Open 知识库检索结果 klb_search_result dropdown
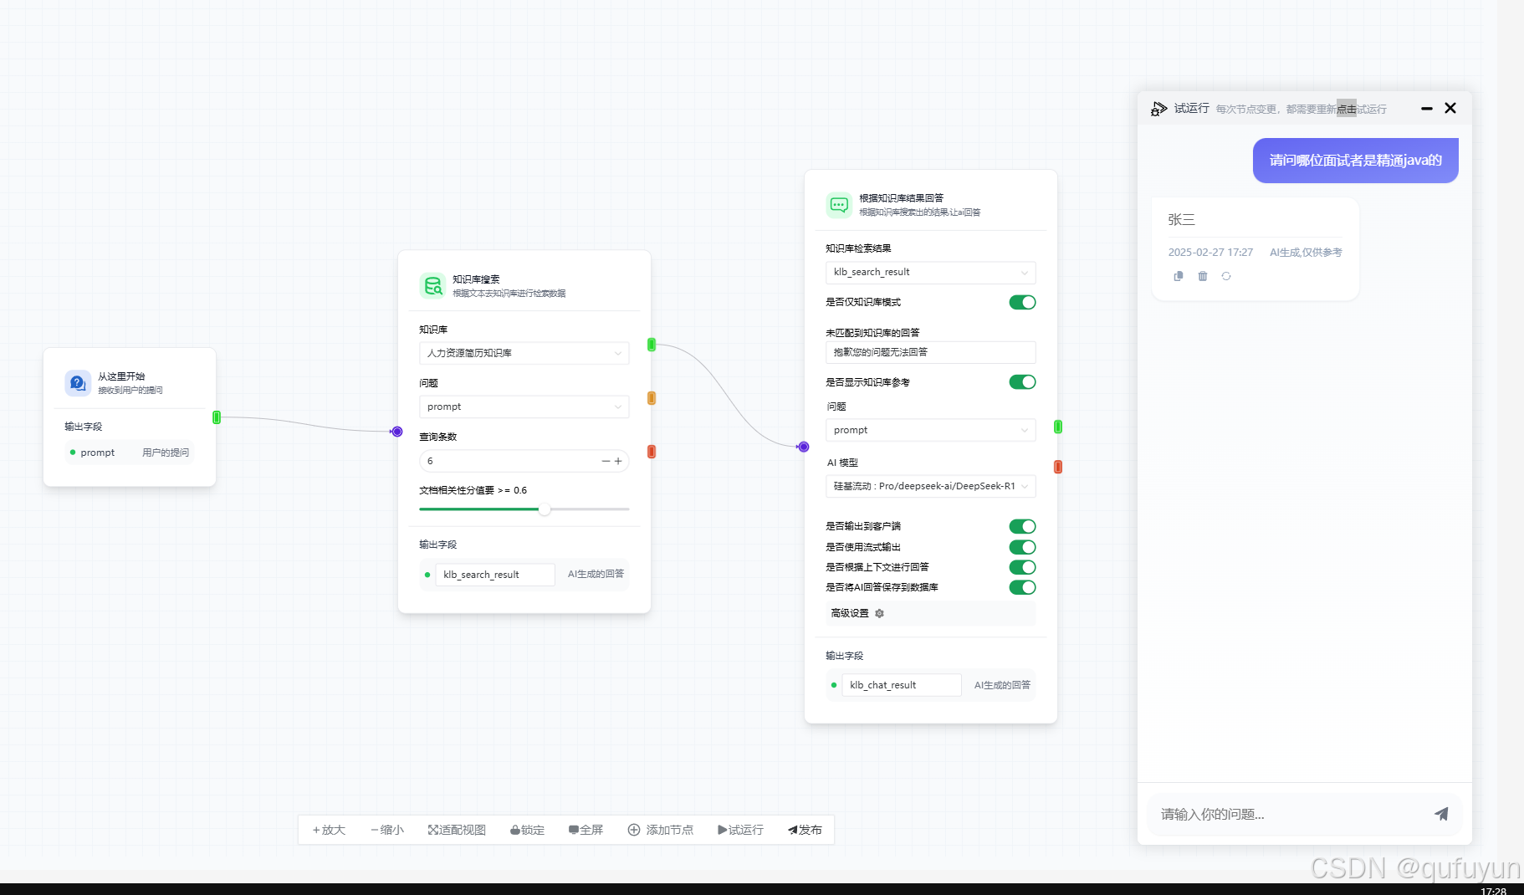1524x895 pixels. 930,272
